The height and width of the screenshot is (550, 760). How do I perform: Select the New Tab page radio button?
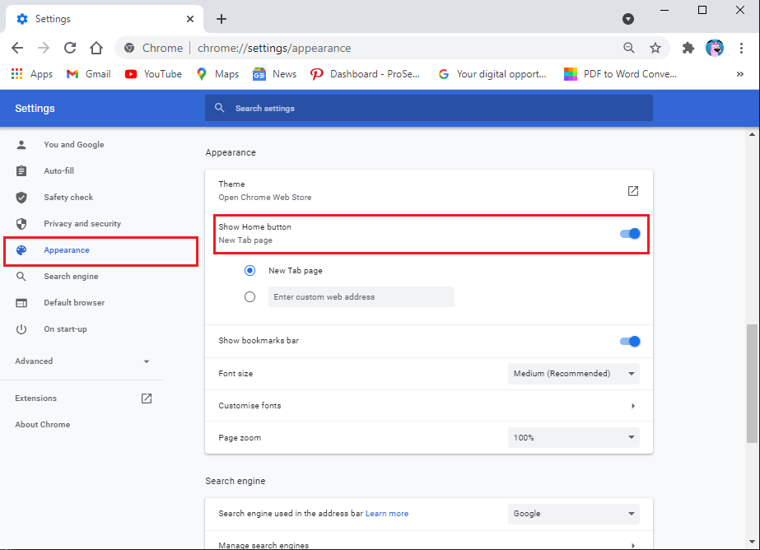[x=249, y=270]
